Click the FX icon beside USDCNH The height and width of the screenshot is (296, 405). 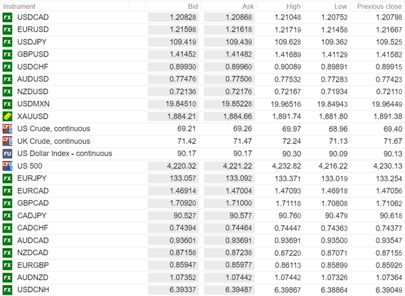[x=8, y=289]
